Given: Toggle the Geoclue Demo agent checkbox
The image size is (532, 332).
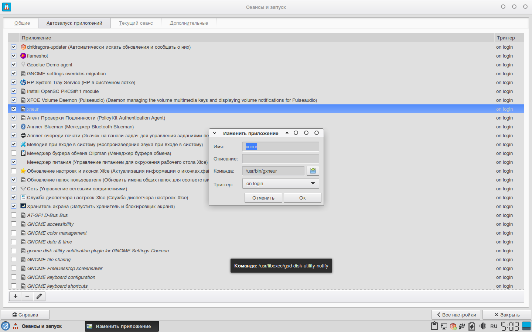Looking at the screenshot, I should coord(14,65).
